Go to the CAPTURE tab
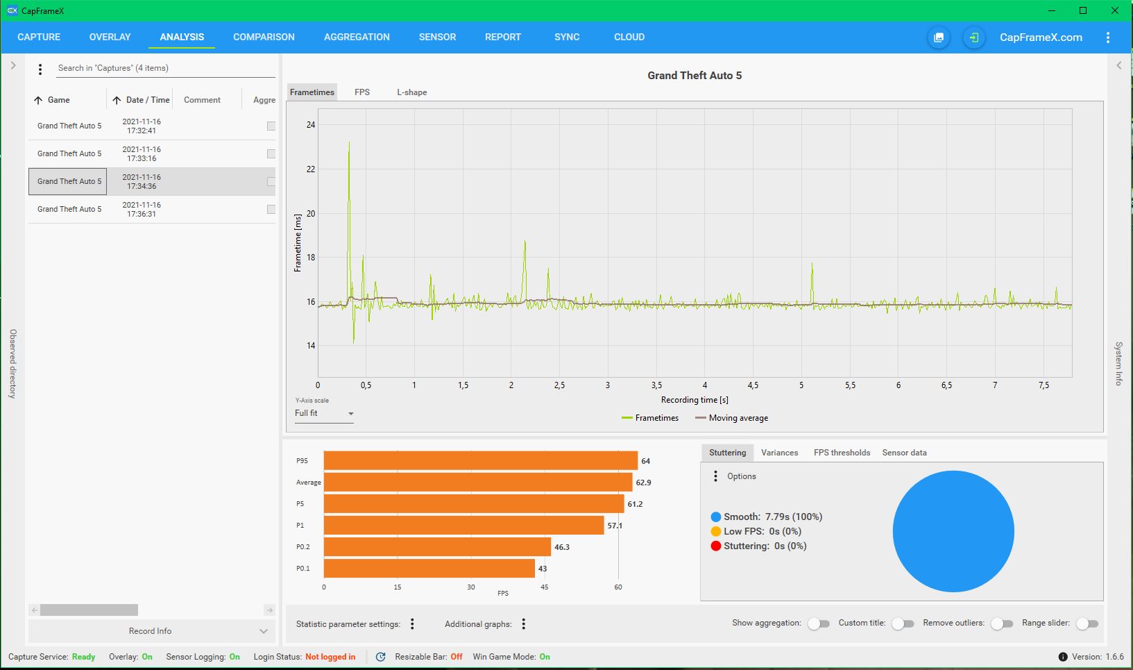This screenshot has width=1133, height=670. point(39,37)
